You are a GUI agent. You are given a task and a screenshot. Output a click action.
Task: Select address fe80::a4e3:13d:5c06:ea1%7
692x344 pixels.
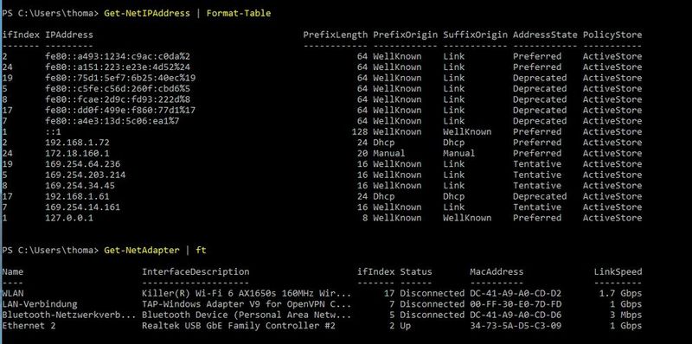112,121
